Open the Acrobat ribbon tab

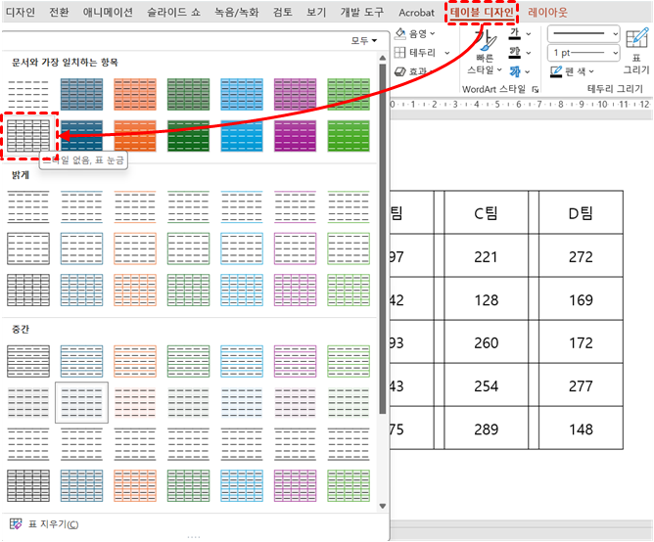click(419, 13)
